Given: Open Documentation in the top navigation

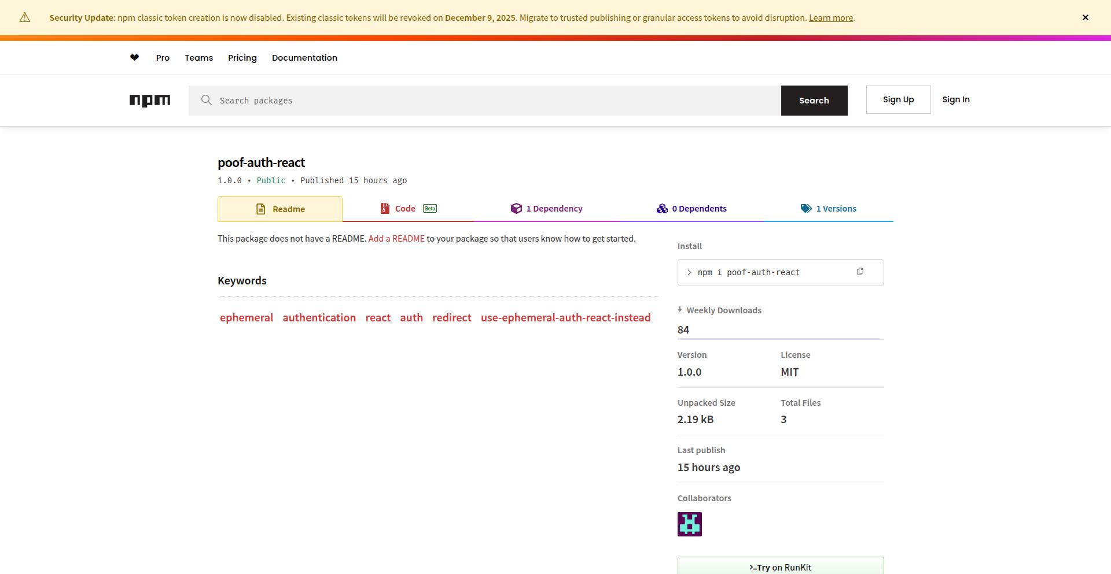Looking at the screenshot, I should [x=304, y=57].
